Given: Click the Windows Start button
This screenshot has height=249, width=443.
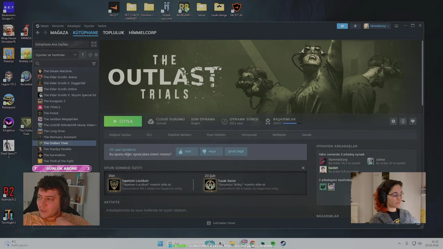Looking at the screenshot, I should tap(160, 244).
